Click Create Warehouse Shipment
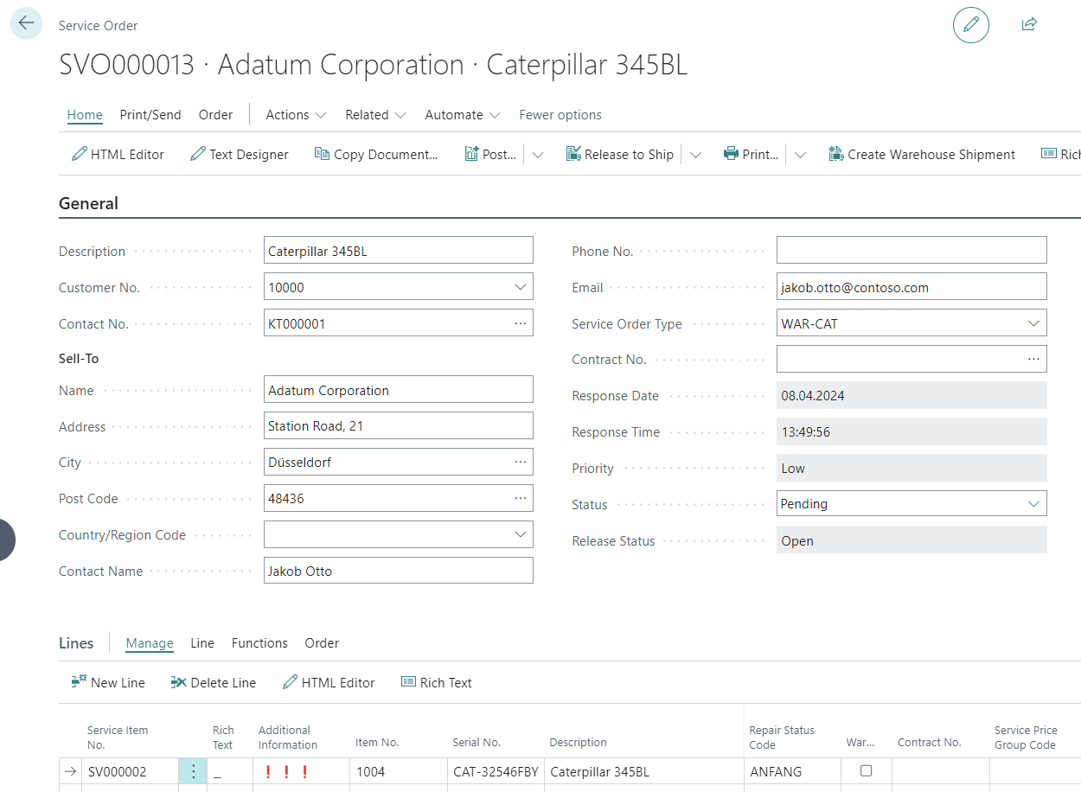Image resolution: width=1081 pixels, height=792 pixels. point(922,155)
